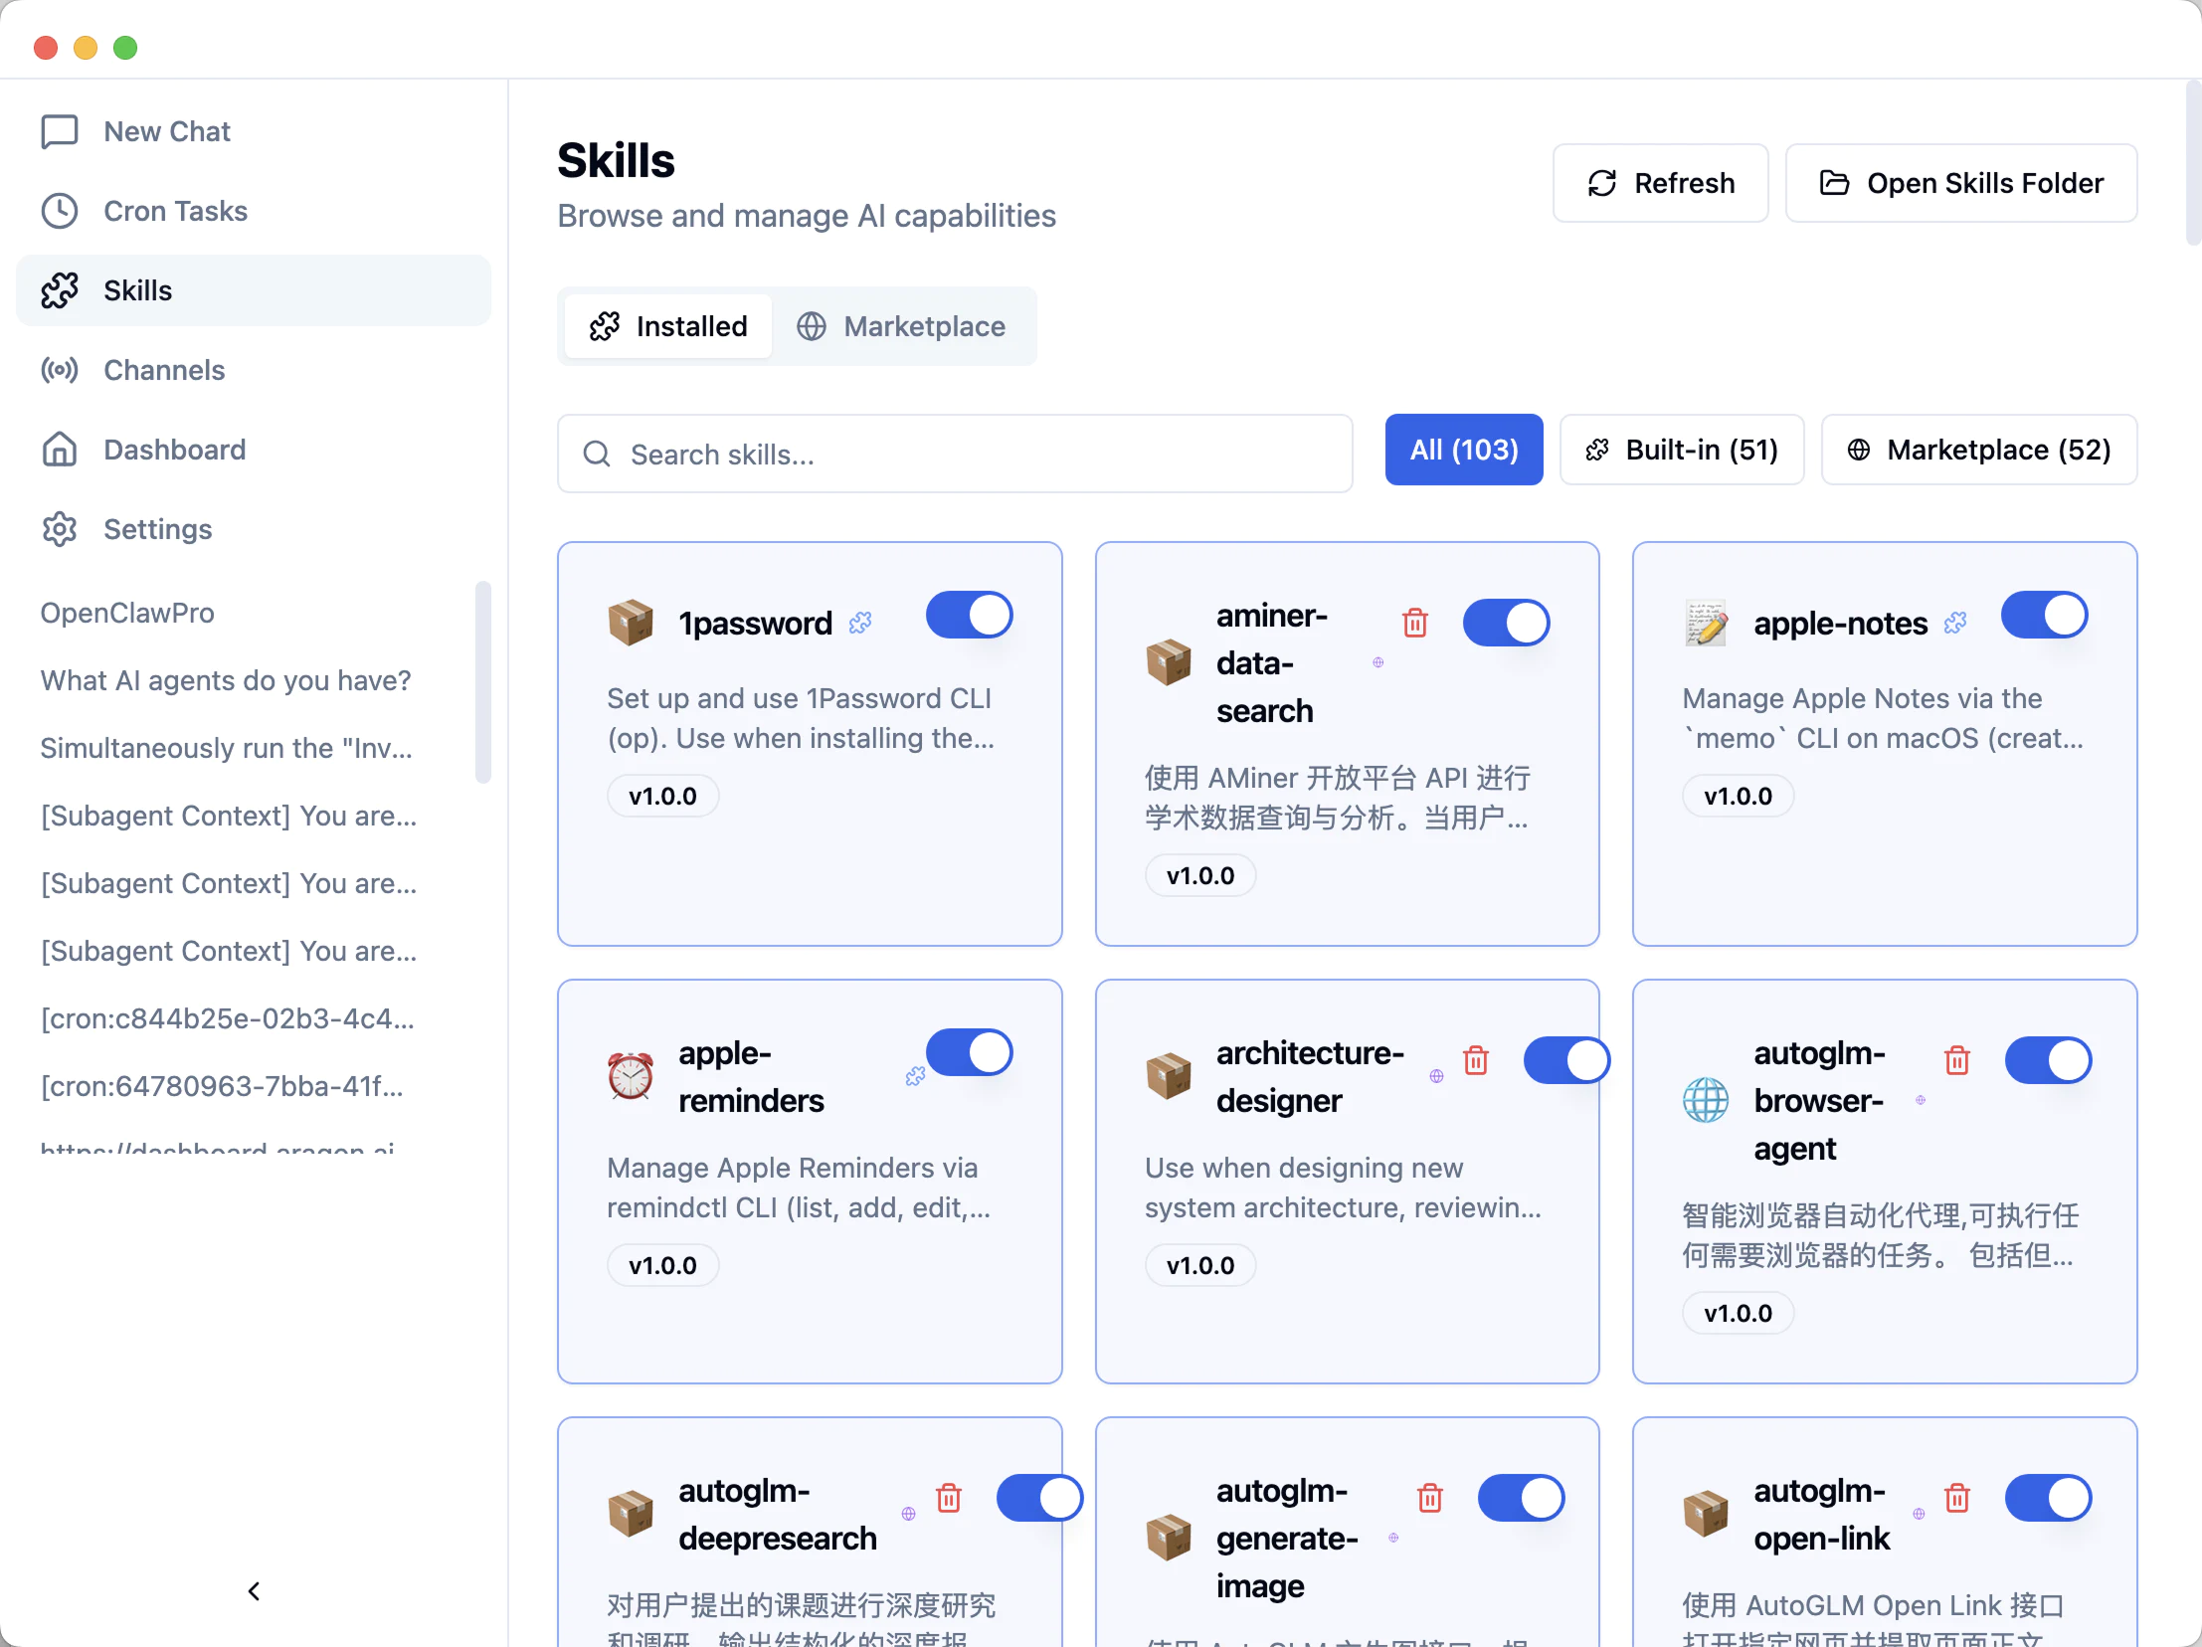
Task: Collapse the sidebar with the chevron
Action: pyautogui.click(x=253, y=1590)
